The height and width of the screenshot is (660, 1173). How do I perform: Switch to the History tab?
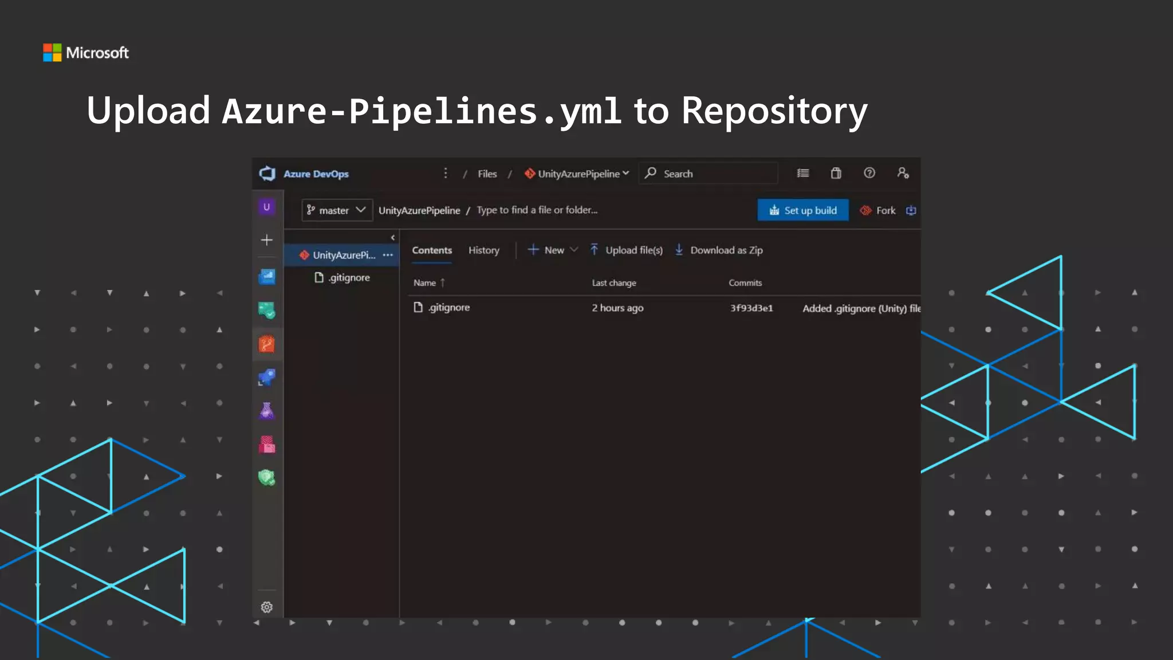click(484, 250)
